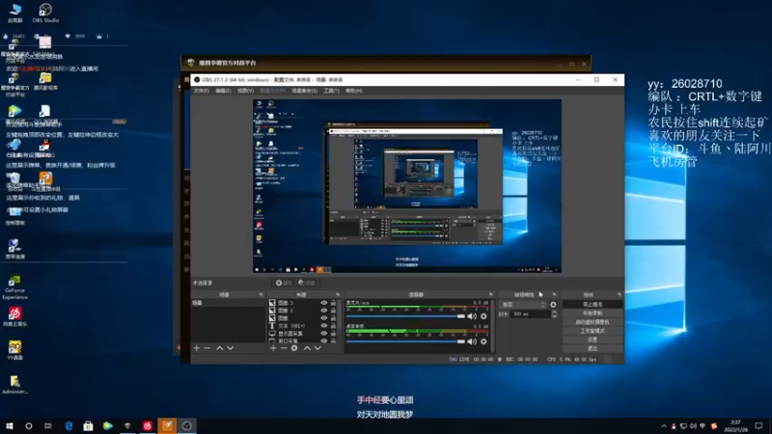
Task: Move scene down with arrow icon
Action: [x=231, y=348]
